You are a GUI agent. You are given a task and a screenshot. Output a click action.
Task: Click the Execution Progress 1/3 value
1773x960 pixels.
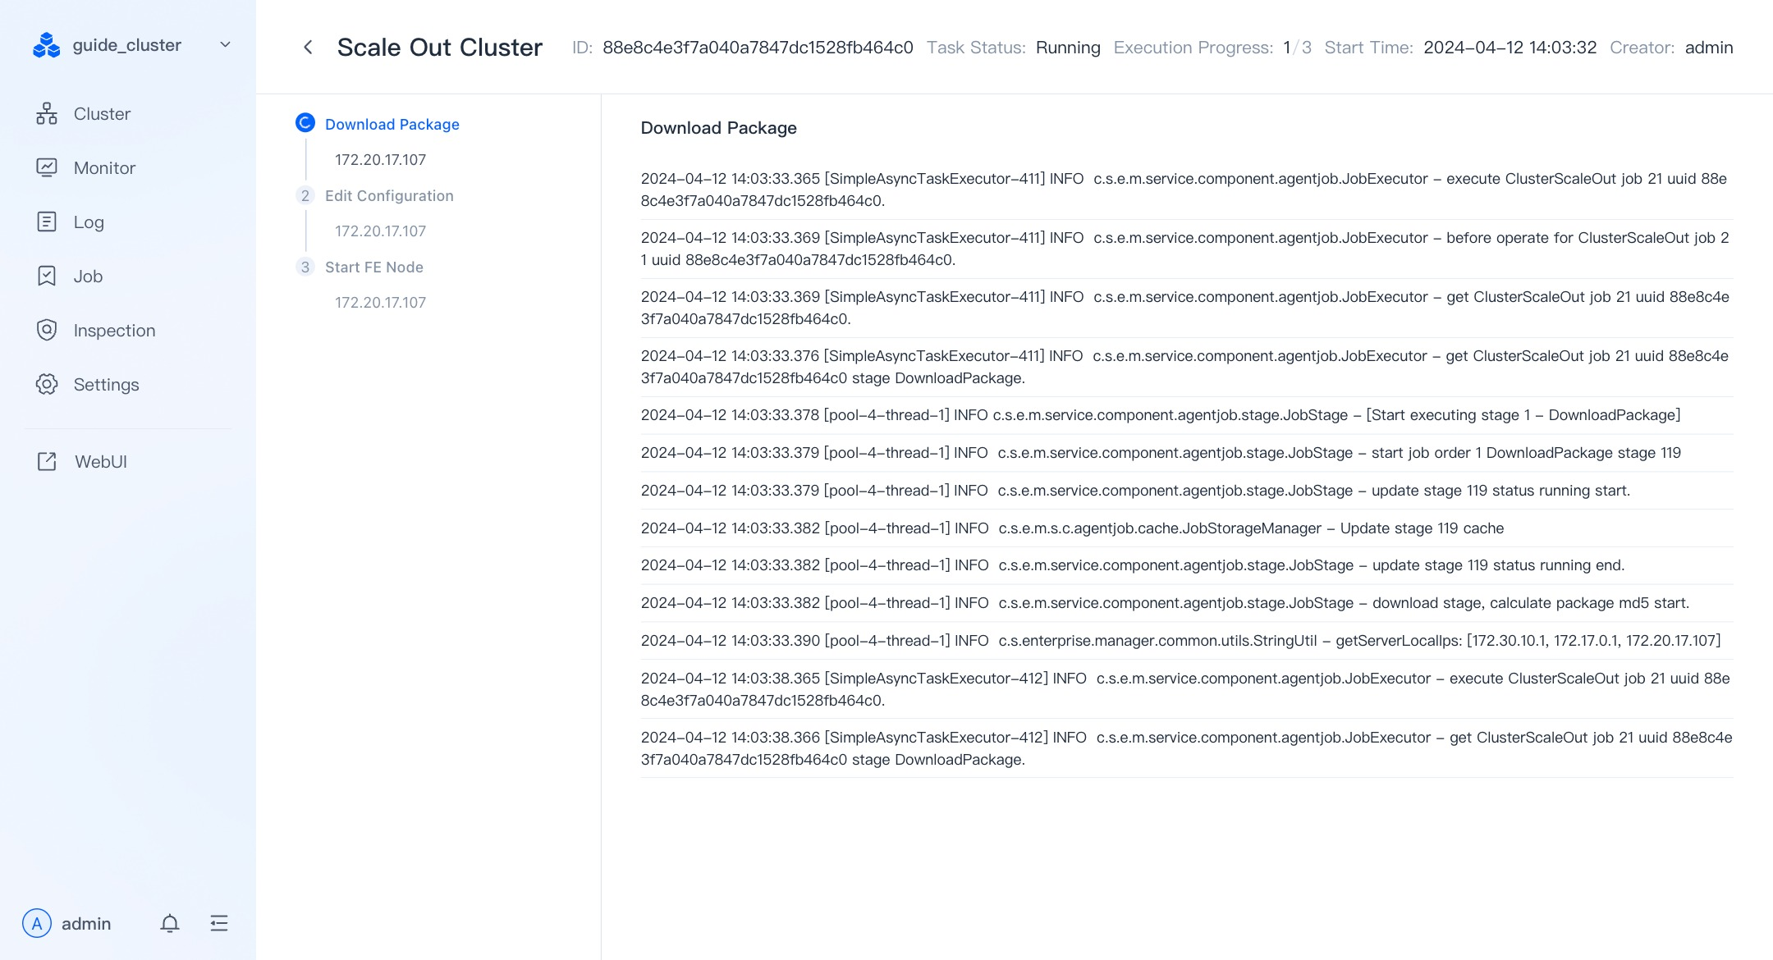pyautogui.click(x=1297, y=48)
